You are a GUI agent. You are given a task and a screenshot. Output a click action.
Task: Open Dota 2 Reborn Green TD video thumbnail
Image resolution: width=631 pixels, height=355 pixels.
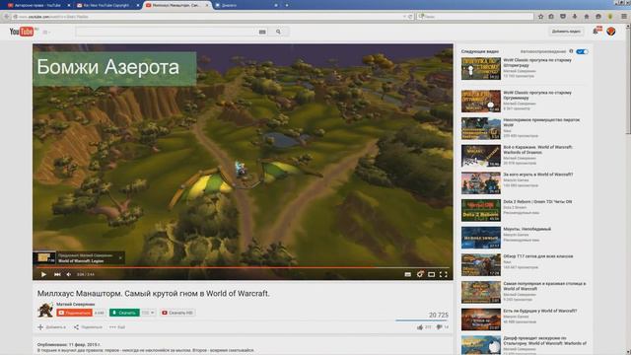[481, 210]
